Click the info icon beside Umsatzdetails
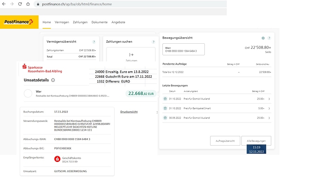This screenshot has height=181, width=322. click(x=53, y=80)
